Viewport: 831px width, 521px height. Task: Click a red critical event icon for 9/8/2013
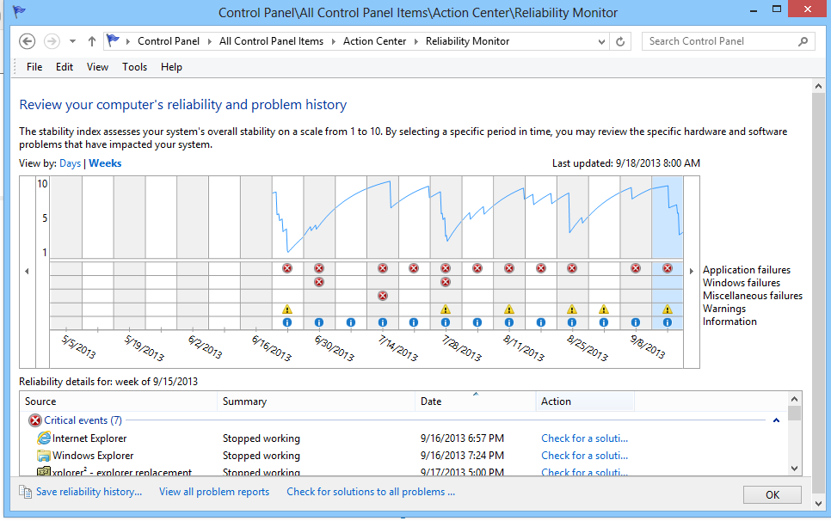coord(635,268)
